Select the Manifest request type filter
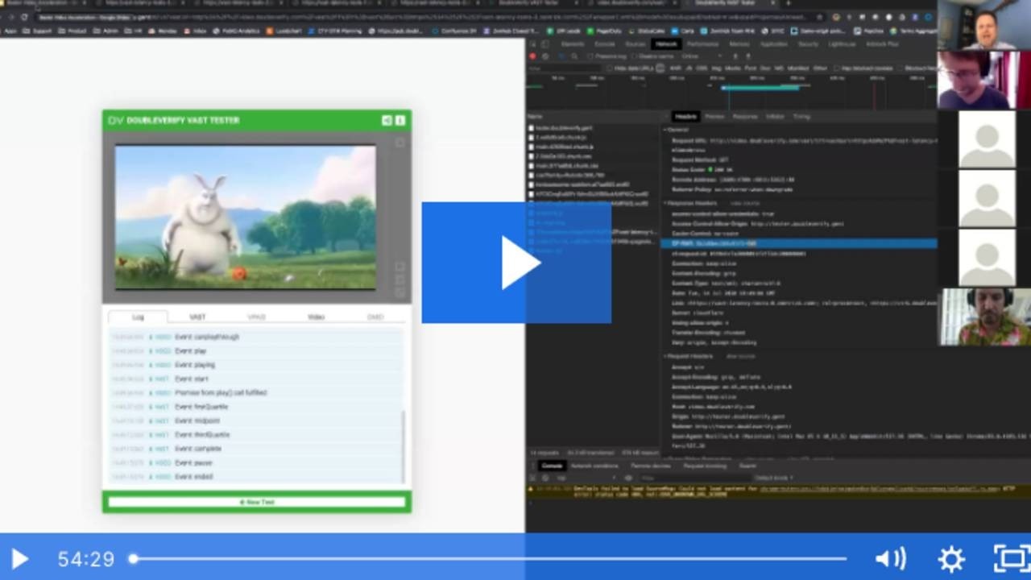This screenshot has width=1031, height=580. (798, 68)
